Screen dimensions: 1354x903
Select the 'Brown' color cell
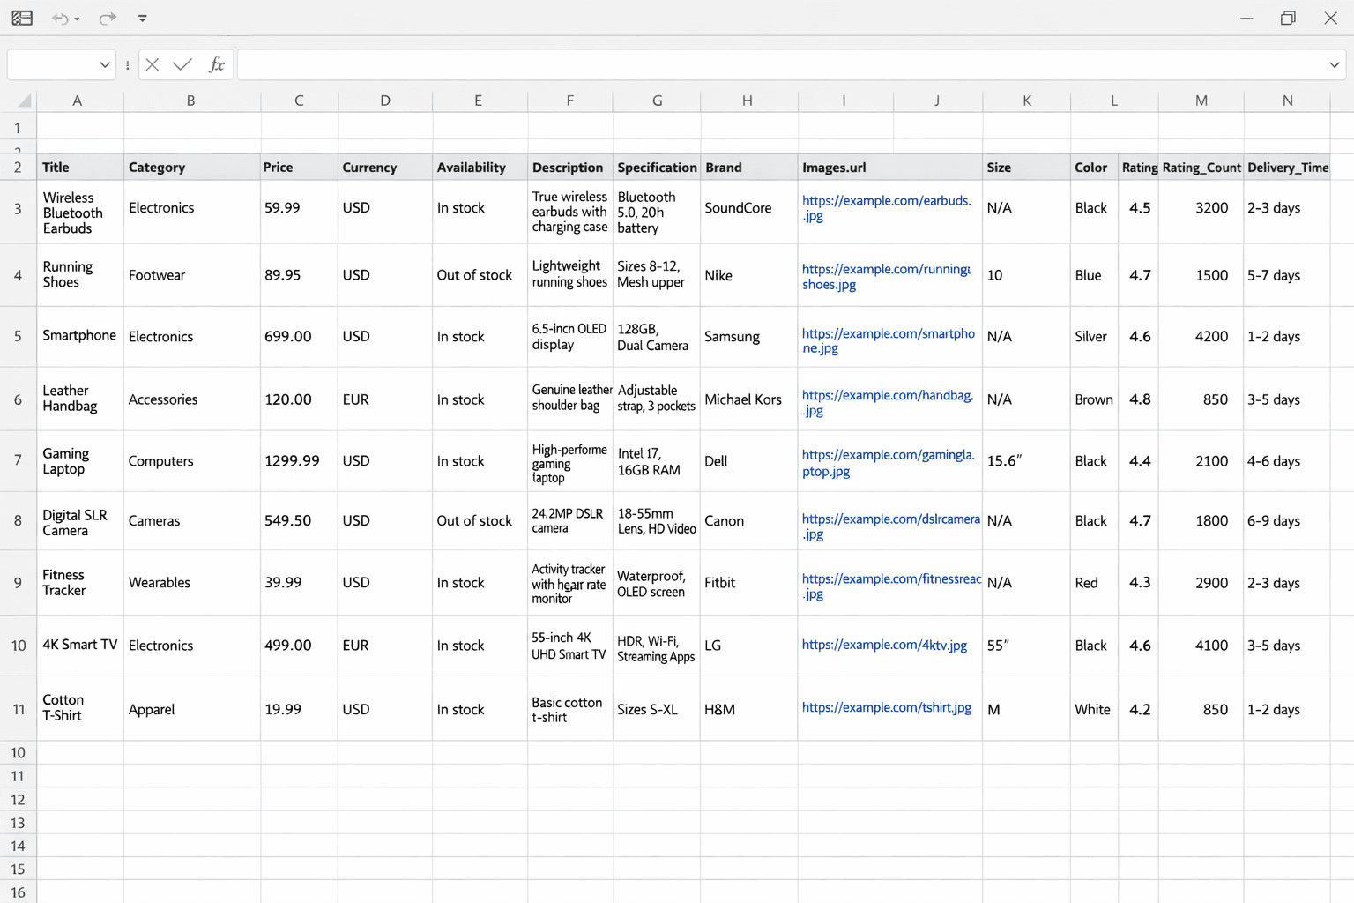pos(1093,399)
